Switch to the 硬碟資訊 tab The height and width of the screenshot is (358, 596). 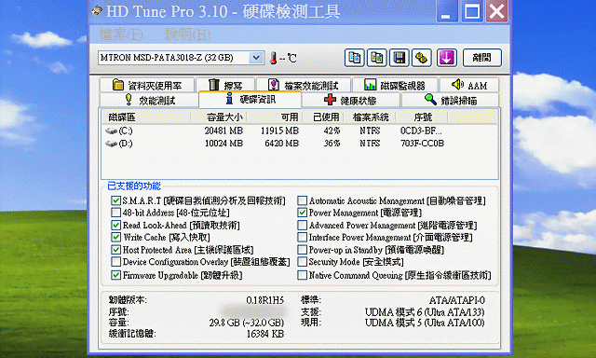(251, 100)
